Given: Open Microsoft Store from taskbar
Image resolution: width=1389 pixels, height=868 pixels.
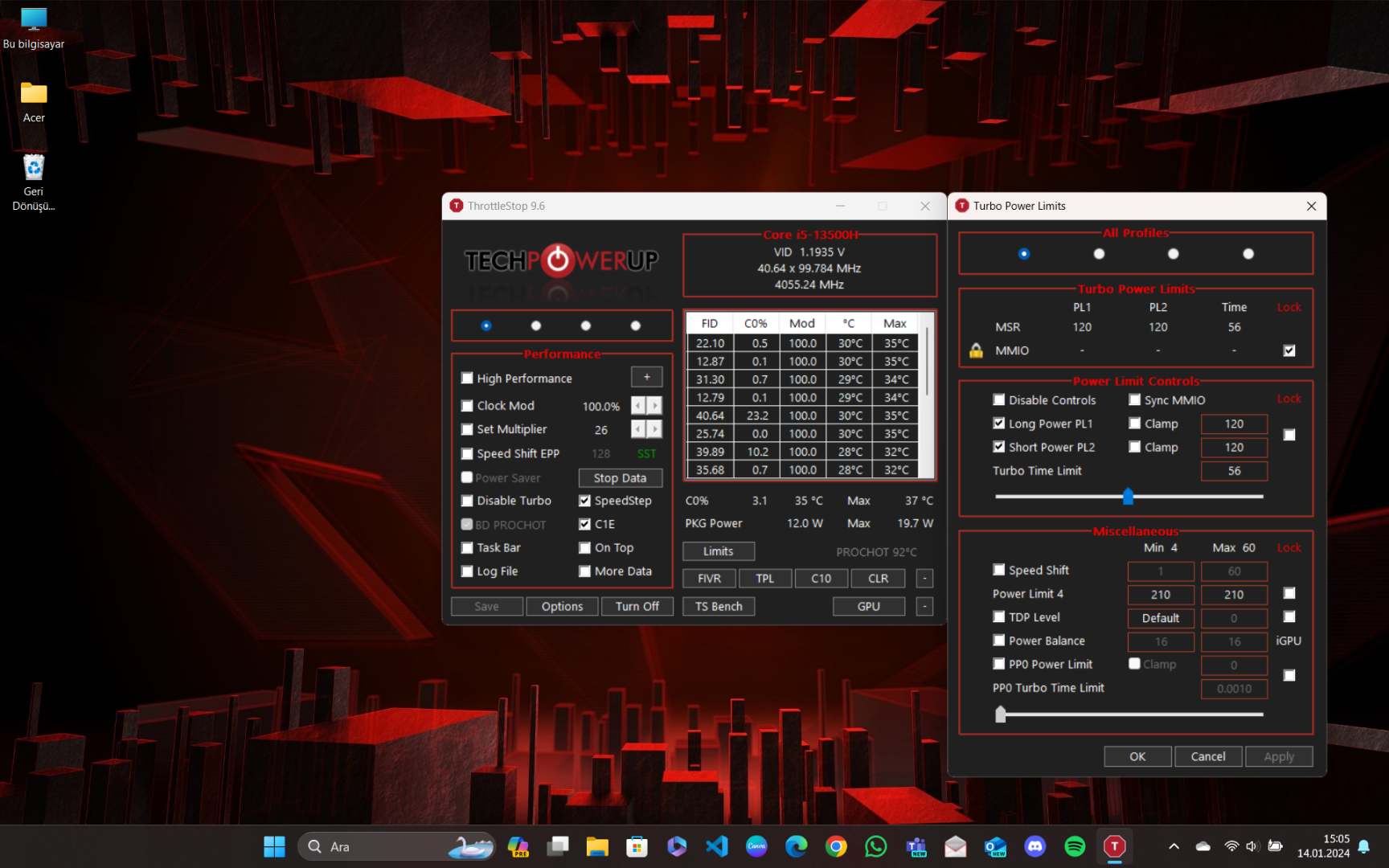Looking at the screenshot, I should coord(637,846).
